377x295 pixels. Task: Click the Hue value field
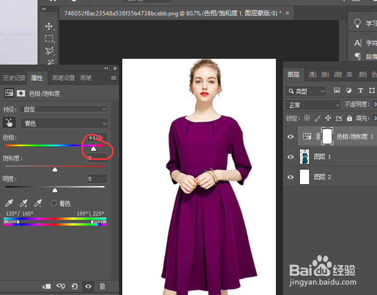(97, 137)
